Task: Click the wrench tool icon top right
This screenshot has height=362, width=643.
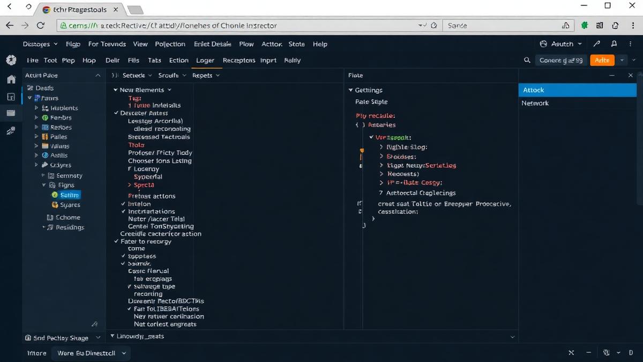Action: coord(596,44)
